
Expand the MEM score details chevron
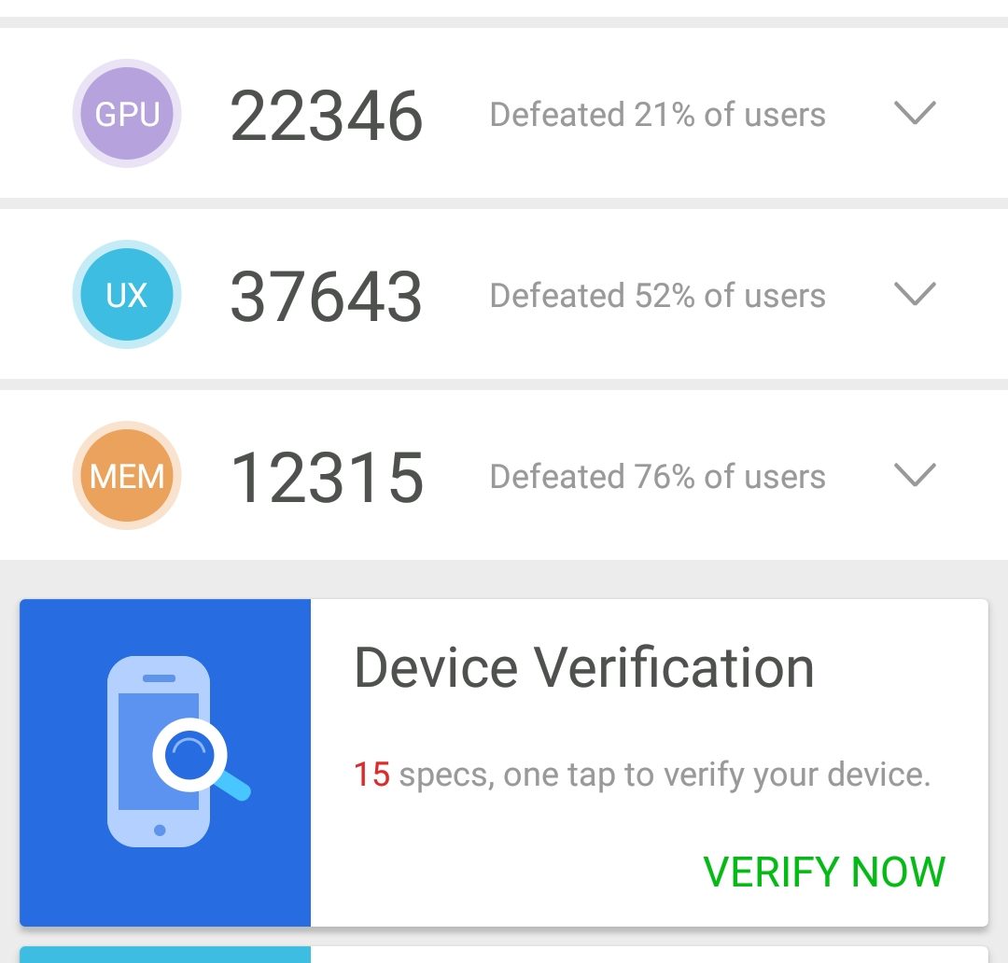pyautogui.click(x=914, y=476)
